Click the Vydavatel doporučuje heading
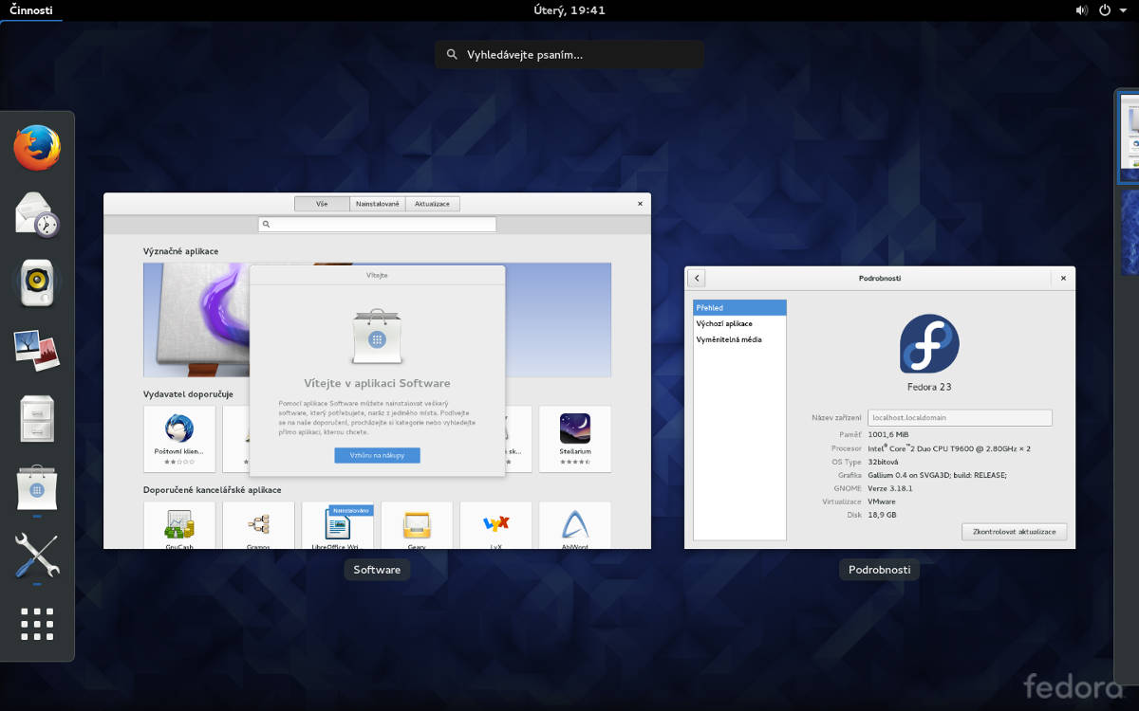Viewport: 1139px width, 711px height. click(188, 393)
